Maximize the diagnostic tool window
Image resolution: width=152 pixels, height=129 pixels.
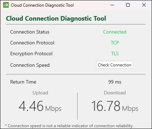coord(128,5)
